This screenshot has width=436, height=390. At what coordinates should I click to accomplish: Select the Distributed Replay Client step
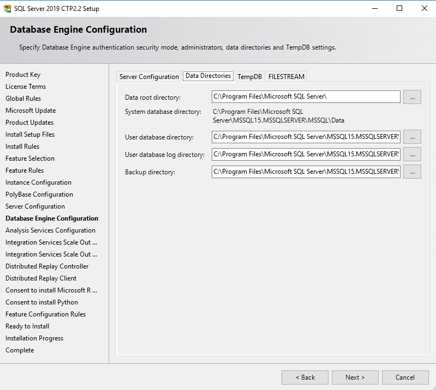coord(41,278)
